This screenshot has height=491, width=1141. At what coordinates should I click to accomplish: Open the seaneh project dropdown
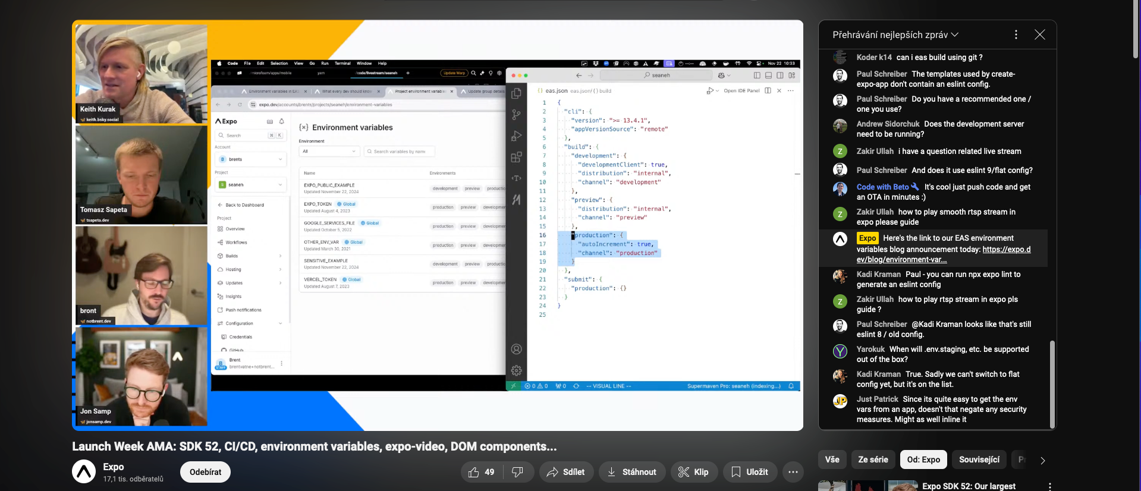point(251,185)
